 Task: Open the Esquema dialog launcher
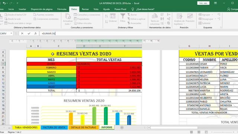[221, 28]
